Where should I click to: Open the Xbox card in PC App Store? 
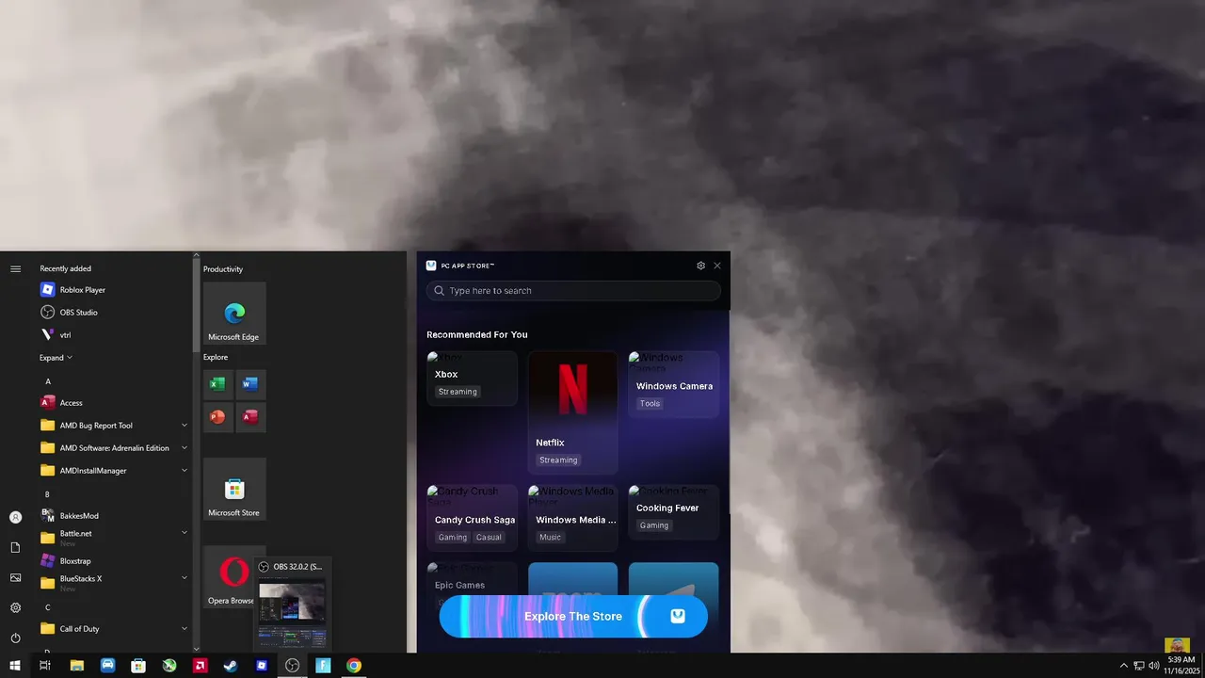tap(472, 379)
